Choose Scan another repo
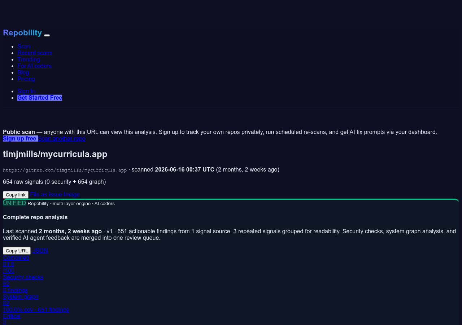This screenshot has width=462, height=325. (x=62, y=138)
